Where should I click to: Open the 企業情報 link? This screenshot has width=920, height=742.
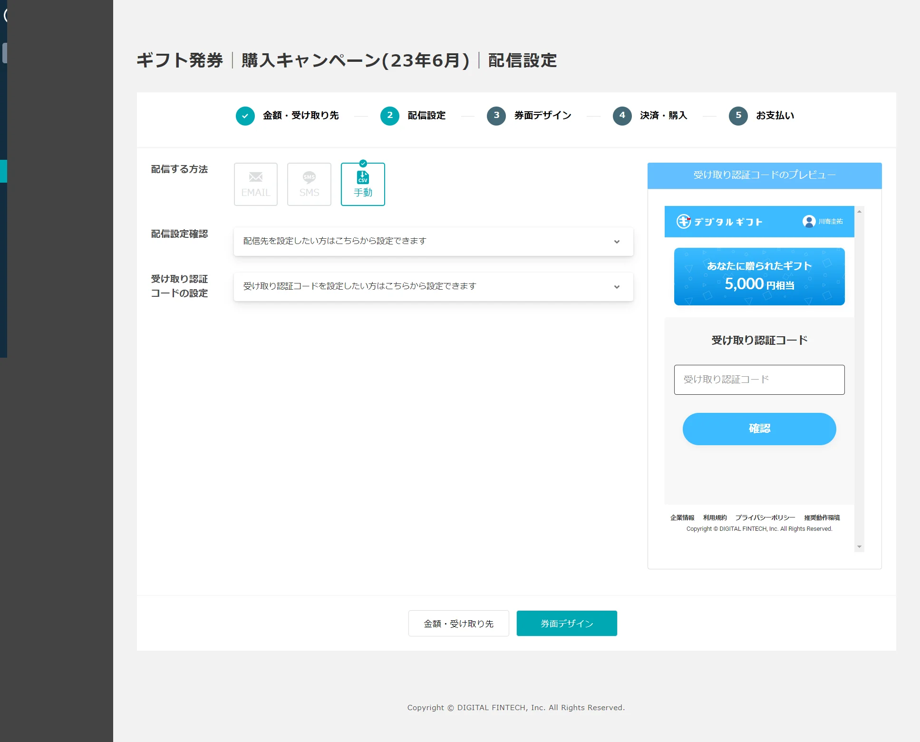(682, 517)
